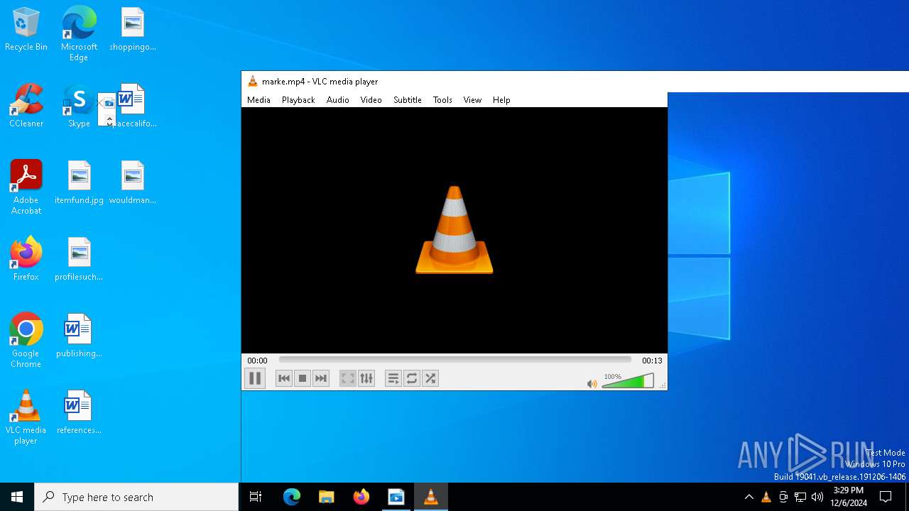The width and height of the screenshot is (909, 511).
Task: Open the Playback menu
Action: point(298,100)
